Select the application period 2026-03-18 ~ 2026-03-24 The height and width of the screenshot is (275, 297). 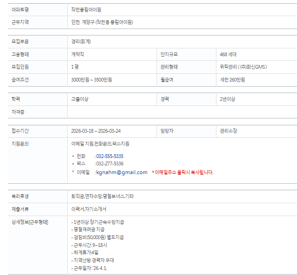pos(96,131)
